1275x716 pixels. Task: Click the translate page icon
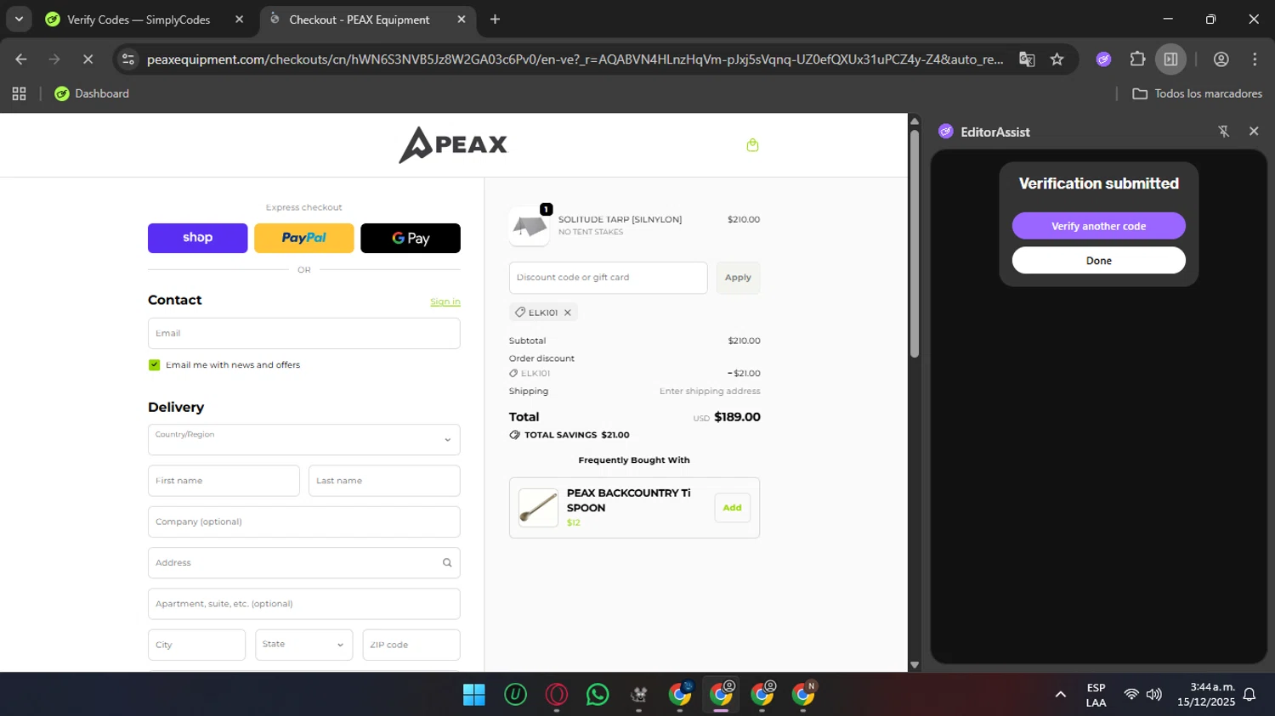pyautogui.click(x=1027, y=59)
